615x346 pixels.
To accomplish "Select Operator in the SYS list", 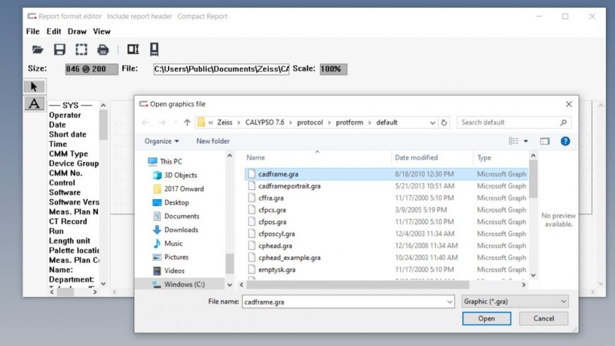I will [x=65, y=115].
